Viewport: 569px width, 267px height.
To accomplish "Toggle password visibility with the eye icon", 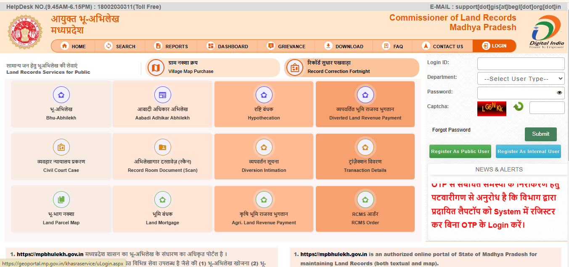I will pos(559,93).
